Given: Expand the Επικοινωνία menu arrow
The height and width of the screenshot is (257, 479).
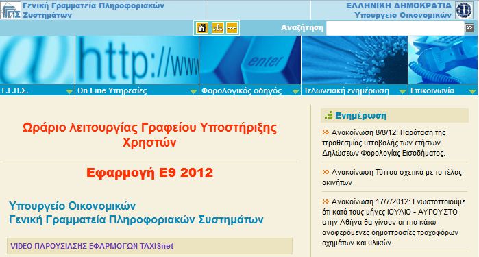Looking at the screenshot, I should point(472,91).
